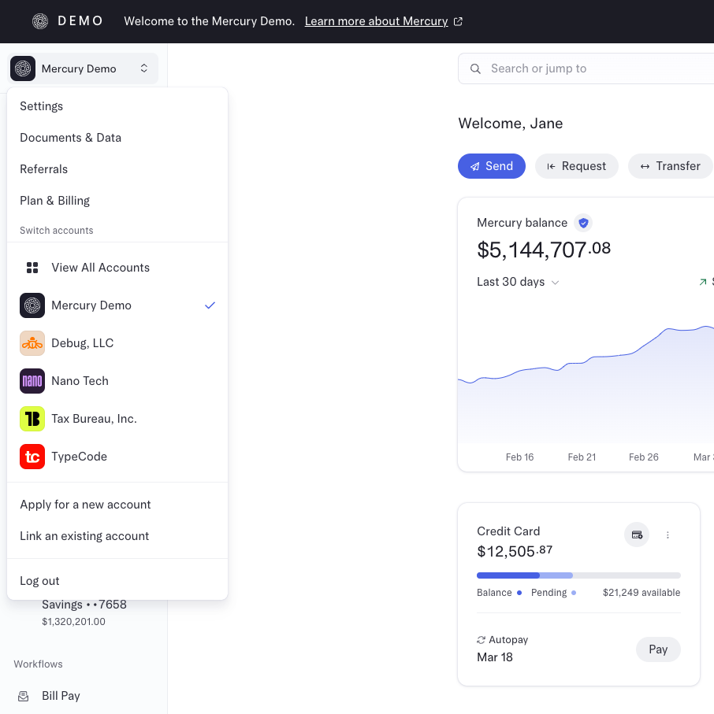Click the Tax Bureau, Inc. green logo
Viewport: 714px width, 714px height.
[32, 419]
